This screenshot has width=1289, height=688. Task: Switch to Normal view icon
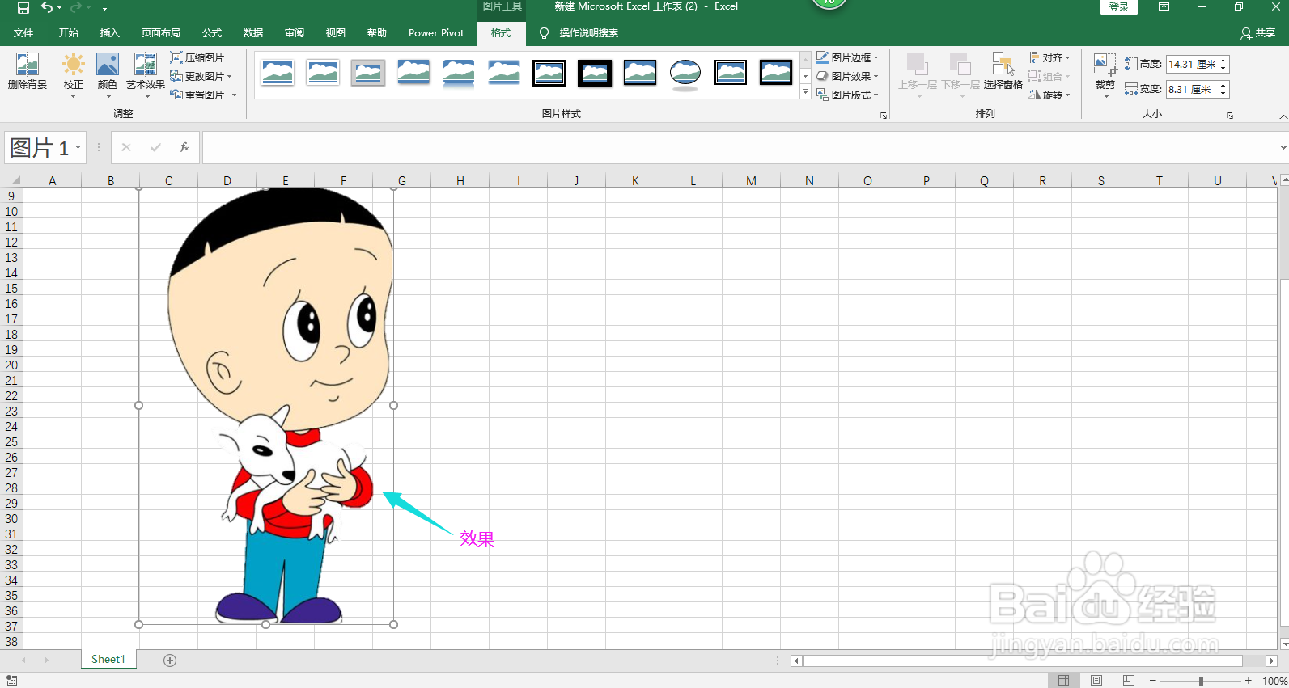coord(1064,681)
